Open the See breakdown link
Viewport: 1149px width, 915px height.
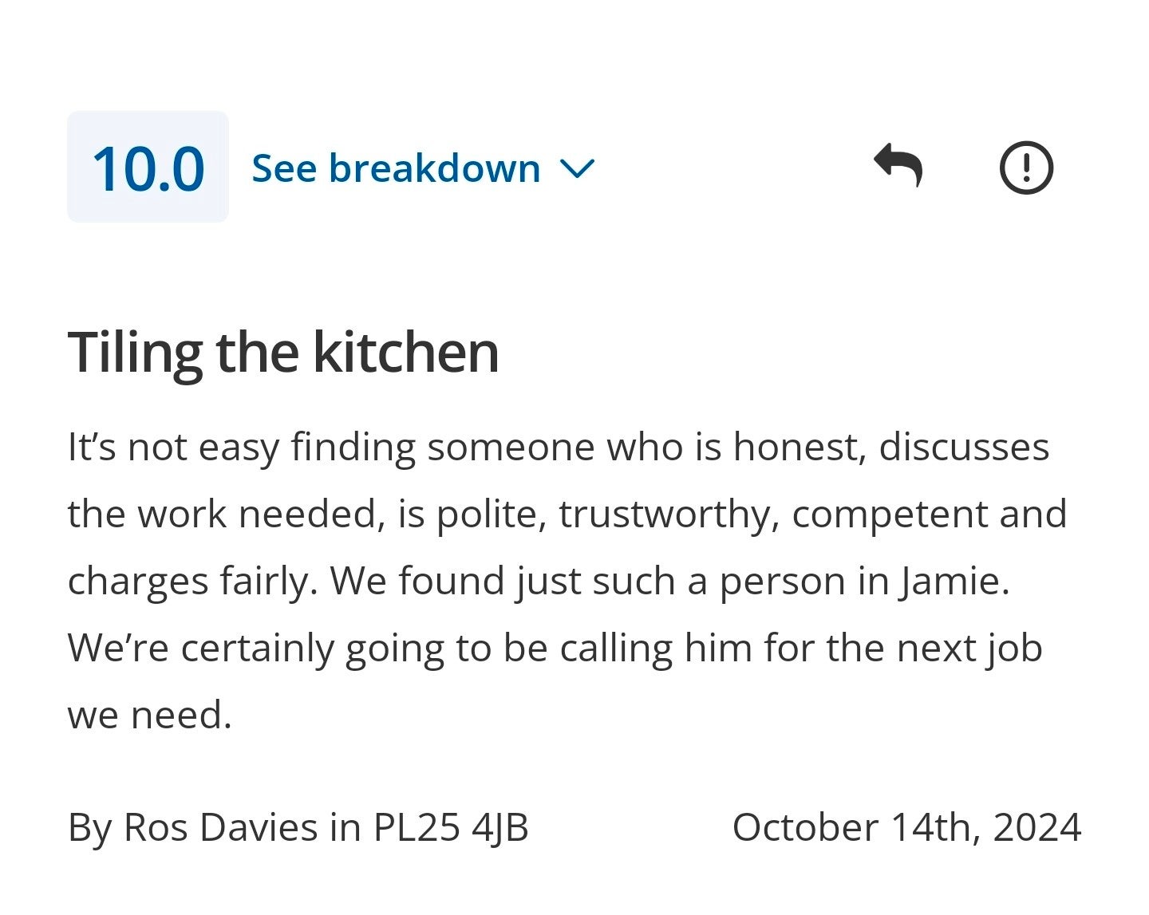pyautogui.click(x=396, y=168)
